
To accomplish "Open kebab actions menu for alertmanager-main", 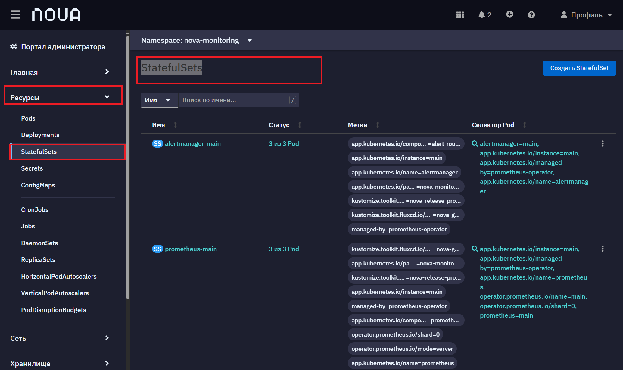I will click(x=603, y=144).
